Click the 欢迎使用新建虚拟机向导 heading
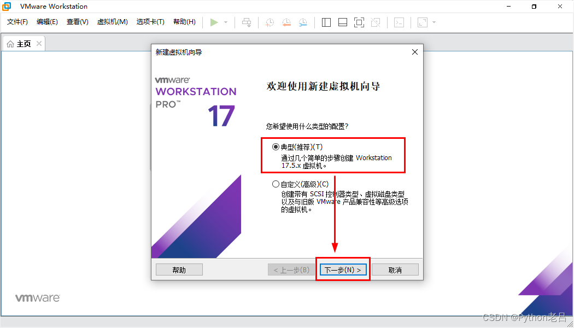The height and width of the screenshot is (328, 574). click(323, 87)
